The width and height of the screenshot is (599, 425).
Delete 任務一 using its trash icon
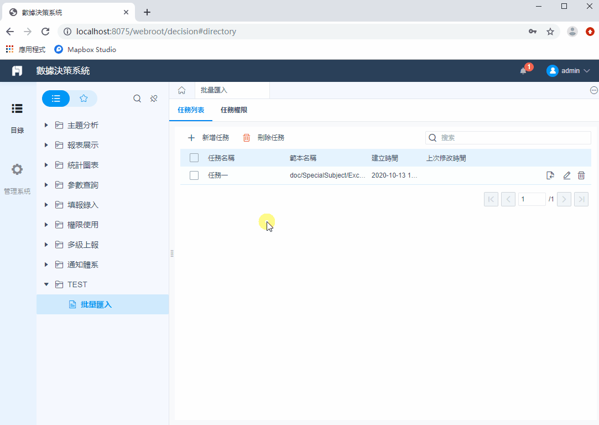point(581,175)
